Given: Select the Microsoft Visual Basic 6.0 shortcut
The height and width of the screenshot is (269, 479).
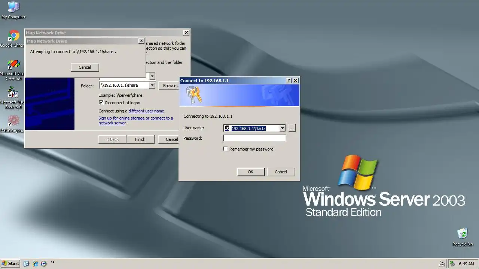Looking at the screenshot, I should click(x=13, y=98).
